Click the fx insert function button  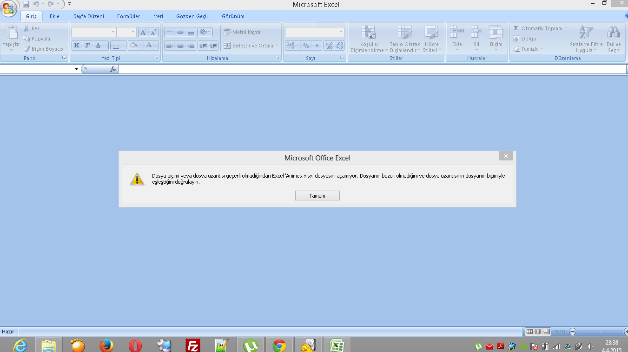tap(112, 69)
